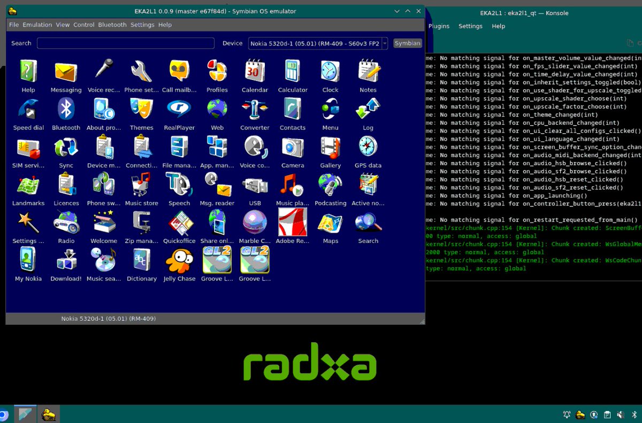Open the Download! app

[66, 261]
